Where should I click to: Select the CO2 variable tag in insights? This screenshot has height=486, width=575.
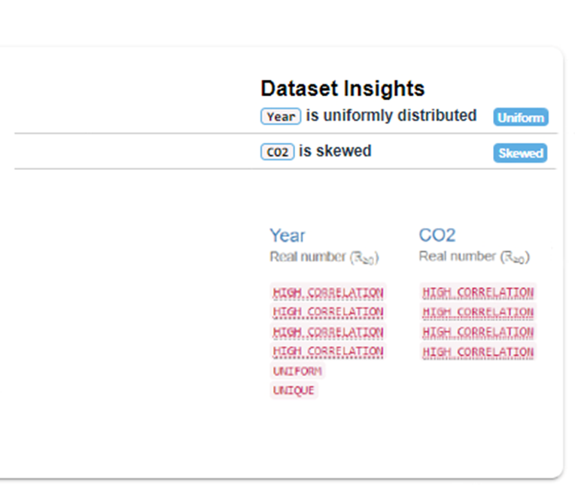pos(278,152)
